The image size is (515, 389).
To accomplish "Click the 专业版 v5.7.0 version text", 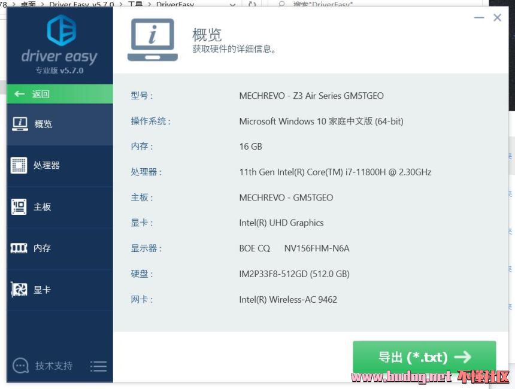I will pos(59,71).
